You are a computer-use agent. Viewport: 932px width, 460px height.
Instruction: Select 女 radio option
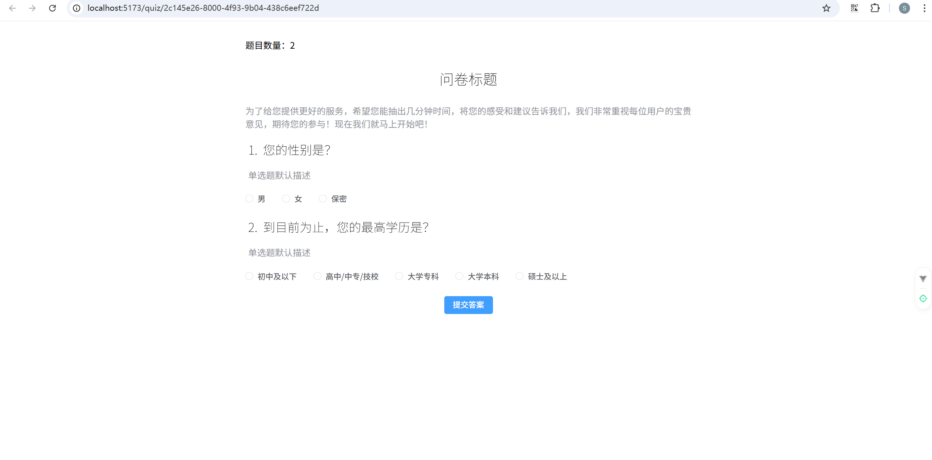point(286,199)
